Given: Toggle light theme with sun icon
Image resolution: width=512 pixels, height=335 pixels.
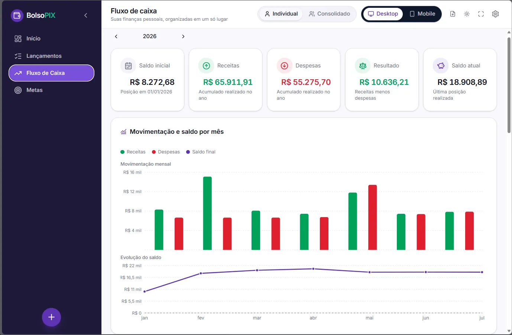Looking at the screenshot, I should coord(467,14).
